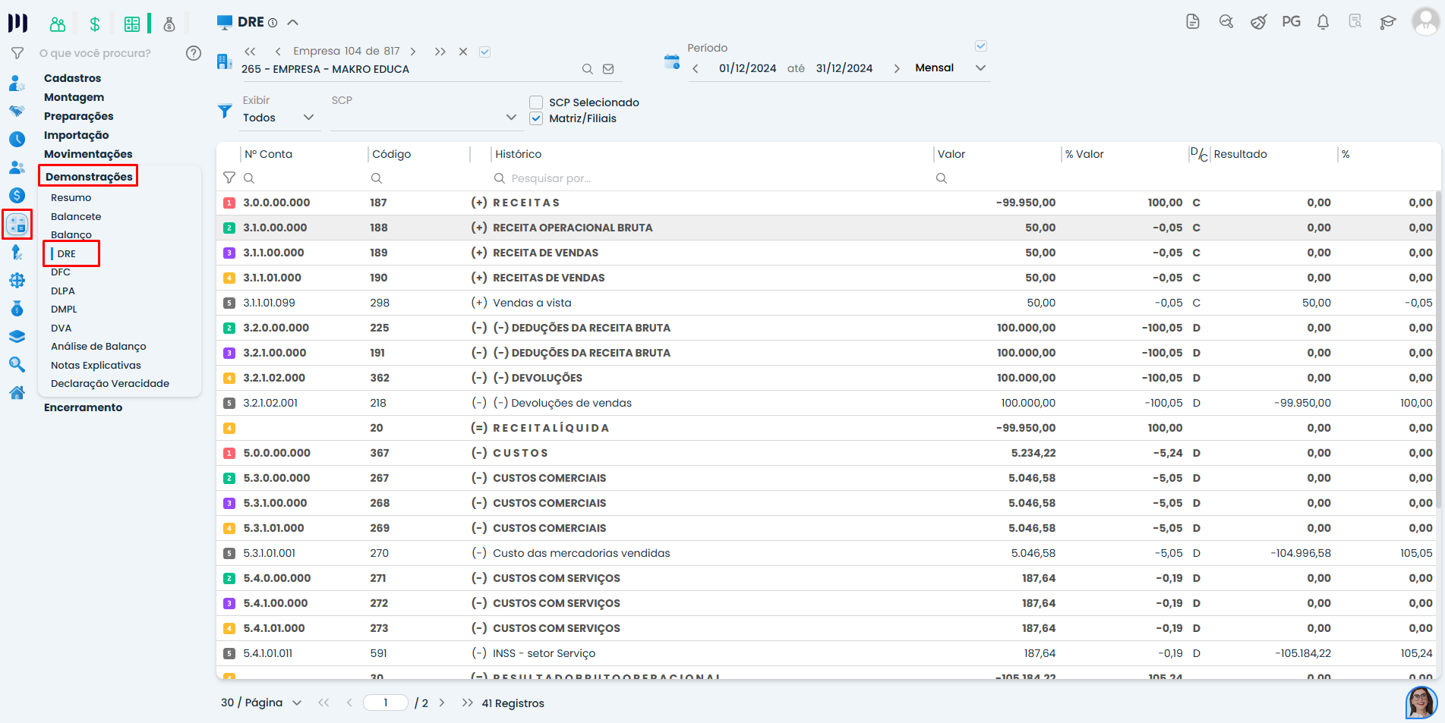Viewport: 1445px width, 723px height.
Task: Enable the SCP Selecionado checkbox
Action: [x=536, y=102]
